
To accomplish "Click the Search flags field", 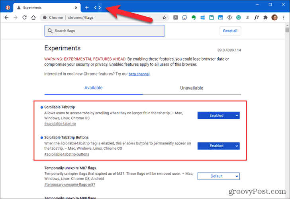I will [x=104, y=31].
